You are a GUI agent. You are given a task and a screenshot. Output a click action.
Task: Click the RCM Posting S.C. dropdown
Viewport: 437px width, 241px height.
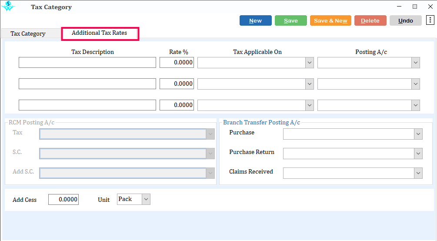pos(127,154)
